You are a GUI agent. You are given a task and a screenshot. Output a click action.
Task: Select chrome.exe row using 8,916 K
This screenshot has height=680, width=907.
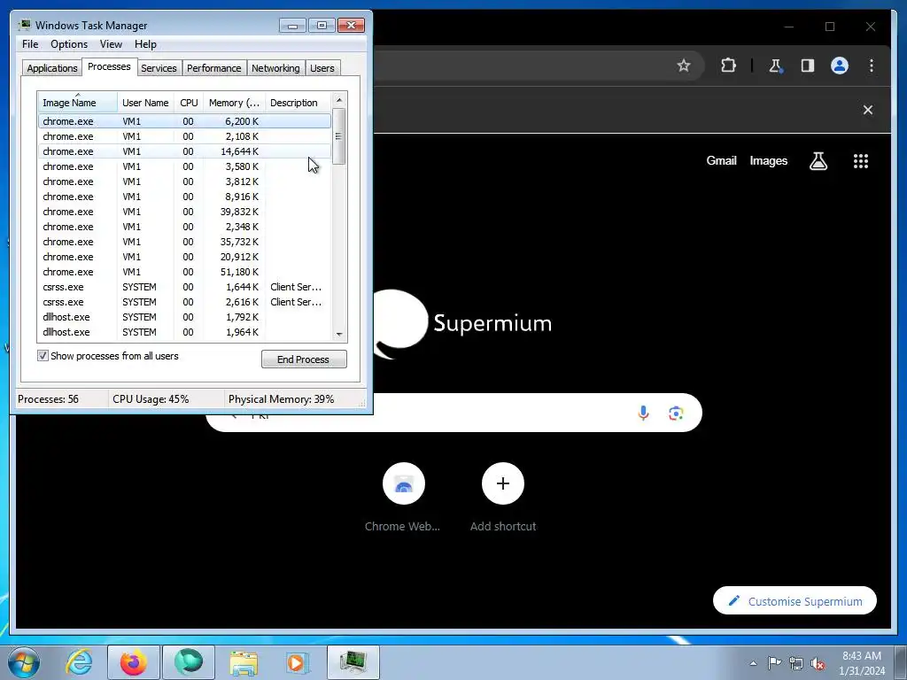click(x=184, y=197)
